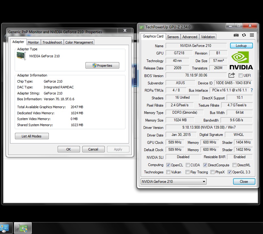Click the List All Modes button
Viewport: 263px width, 234px height.
pyautogui.click(x=32, y=136)
